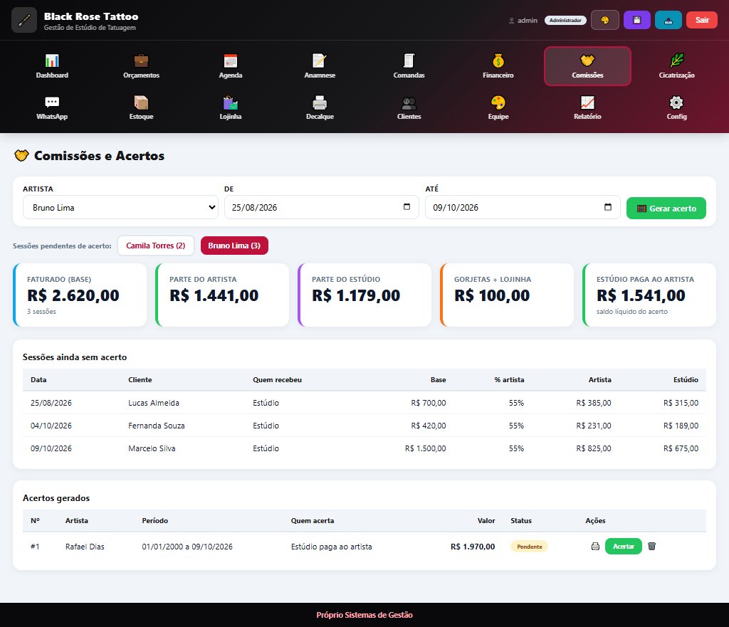Select the Camila Torres (2) pending chip
The height and width of the screenshot is (627, 729).
(155, 246)
